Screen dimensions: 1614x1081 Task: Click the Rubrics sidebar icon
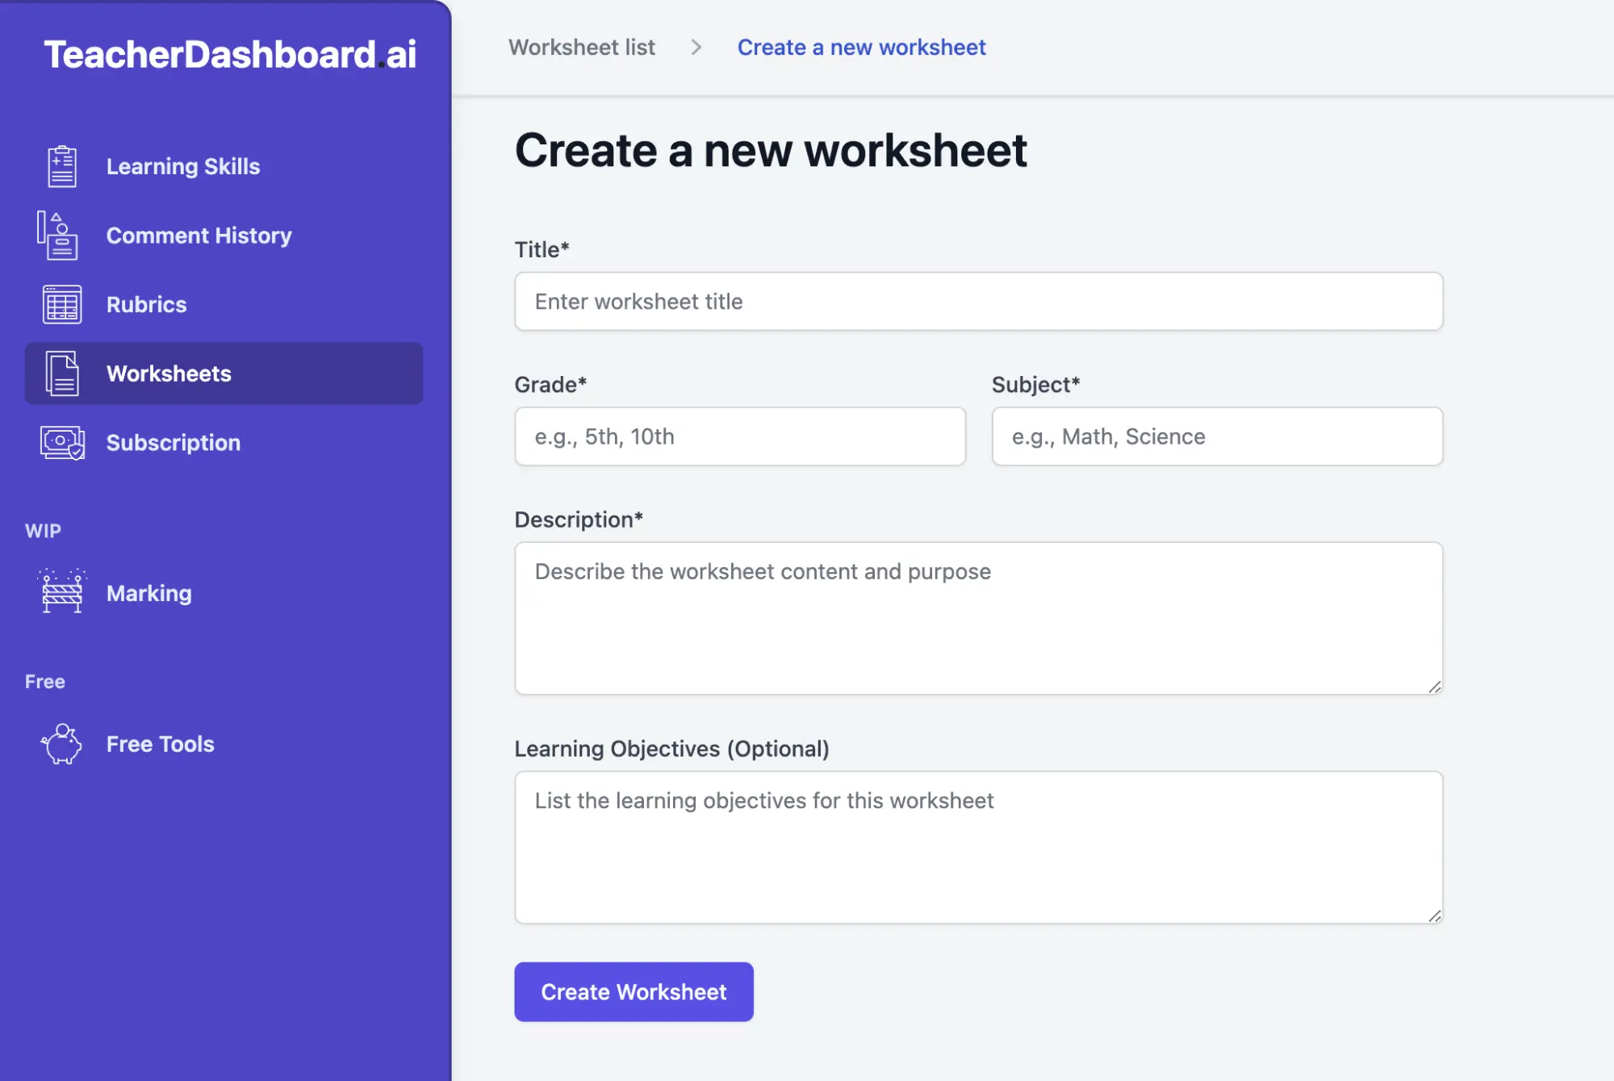click(x=61, y=304)
